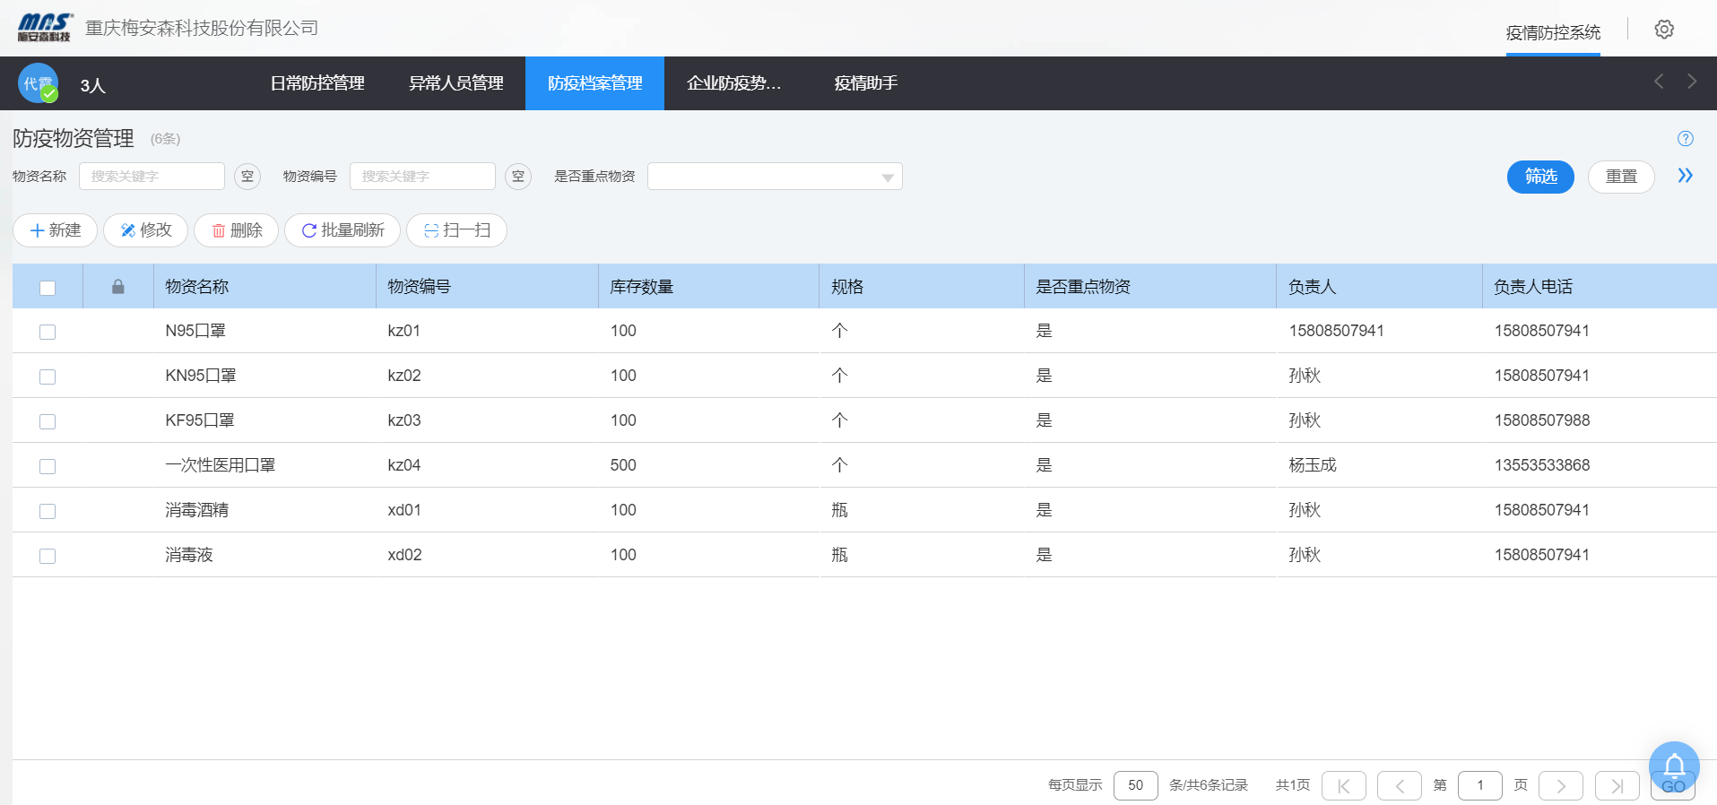Click the 新建 button

point(56,230)
